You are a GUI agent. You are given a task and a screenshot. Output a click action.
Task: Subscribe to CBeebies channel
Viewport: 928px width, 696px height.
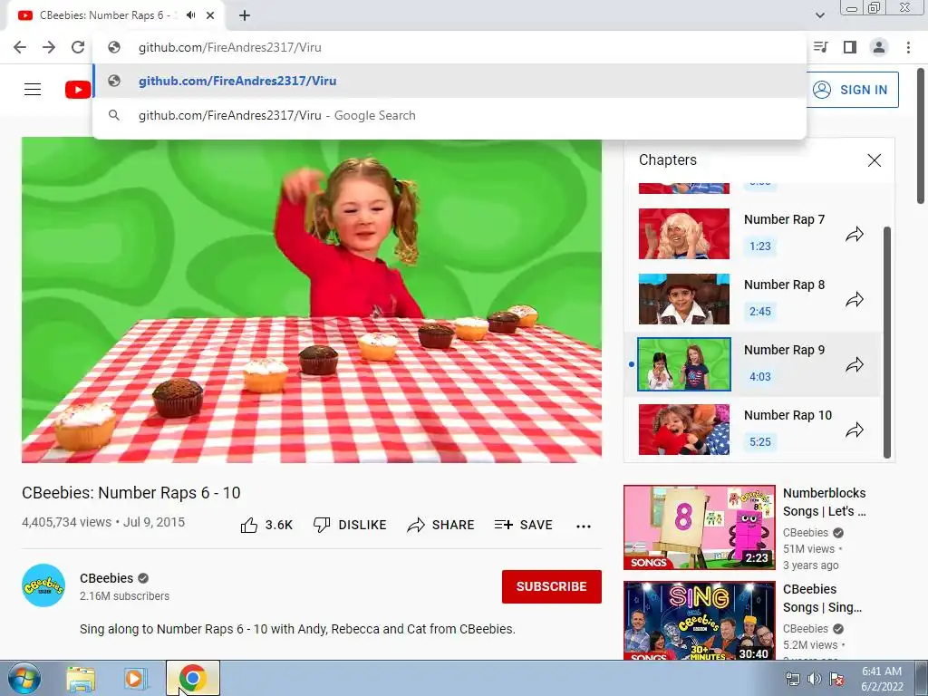(x=552, y=586)
